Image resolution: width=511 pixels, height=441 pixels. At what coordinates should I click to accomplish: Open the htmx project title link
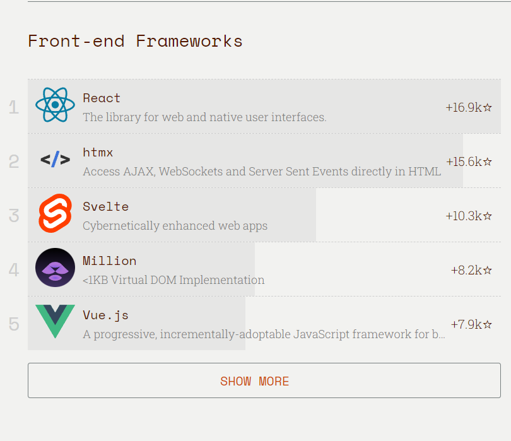coord(98,152)
